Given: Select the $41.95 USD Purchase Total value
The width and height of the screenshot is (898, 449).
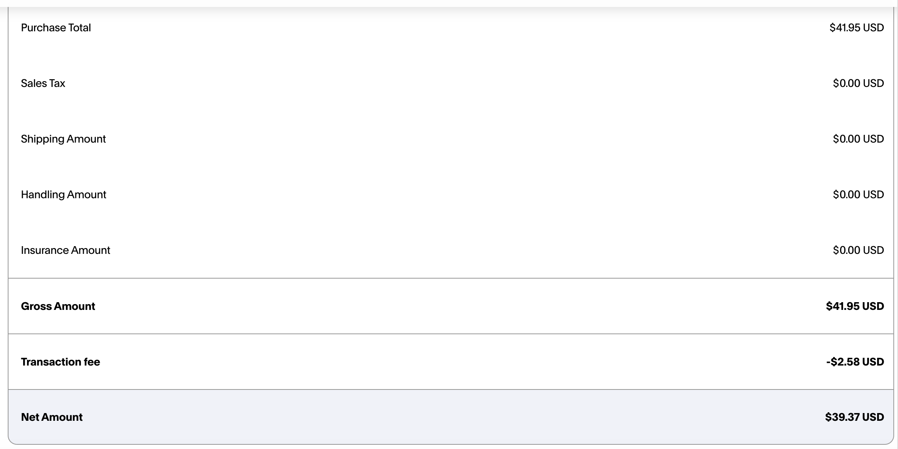Looking at the screenshot, I should pyautogui.click(x=856, y=28).
